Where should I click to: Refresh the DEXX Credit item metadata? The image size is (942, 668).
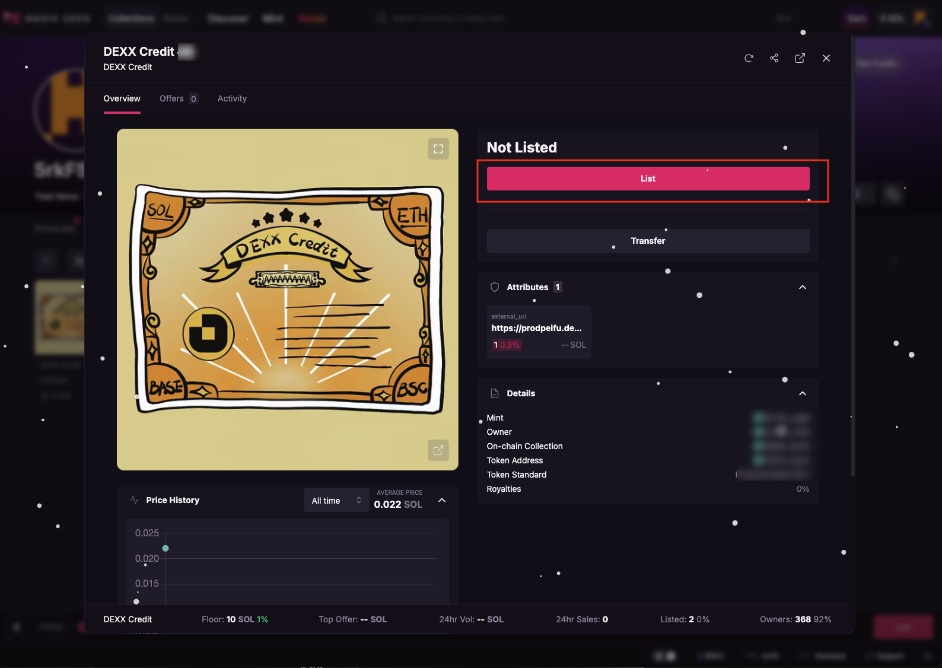coord(749,58)
